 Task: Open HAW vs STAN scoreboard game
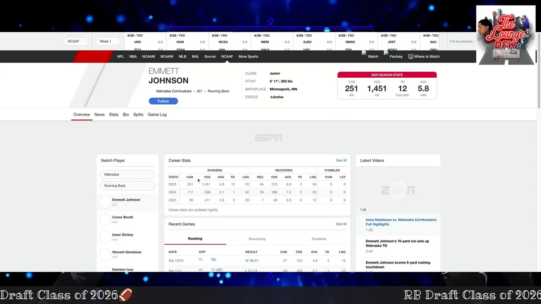tap(187, 42)
